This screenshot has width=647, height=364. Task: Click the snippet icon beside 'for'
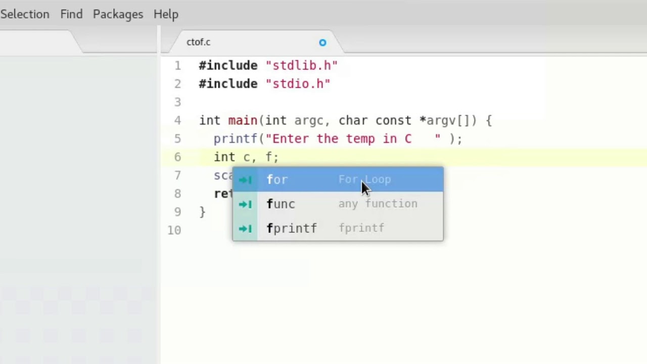[x=245, y=180]
